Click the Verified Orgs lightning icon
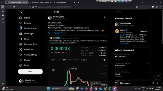163x91 pixels. click(x=21, y=55)
